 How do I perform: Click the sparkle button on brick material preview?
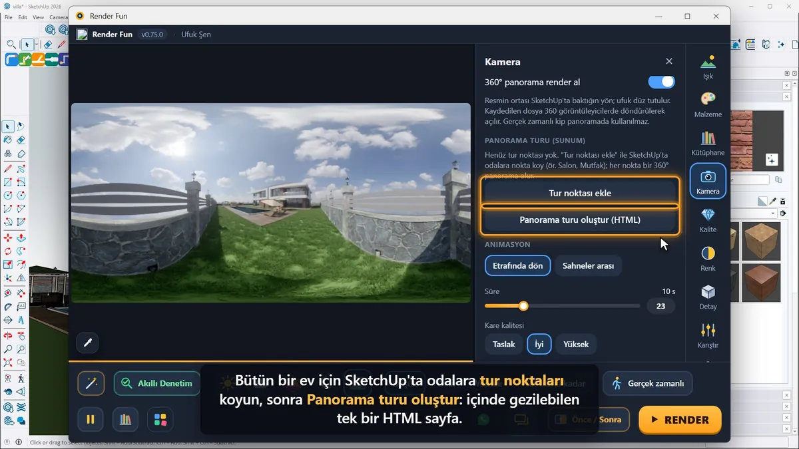[772, 160]
